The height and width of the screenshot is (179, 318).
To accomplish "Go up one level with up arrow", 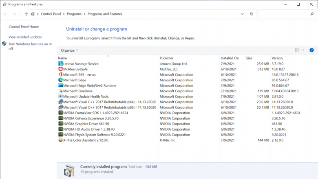I will (26, 14).
